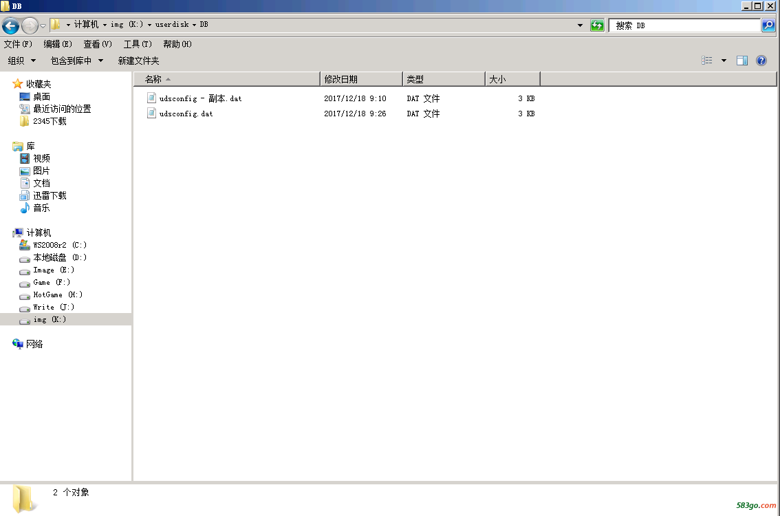
Task: Click the back navigation arrow button
Action: click(10, 26)
